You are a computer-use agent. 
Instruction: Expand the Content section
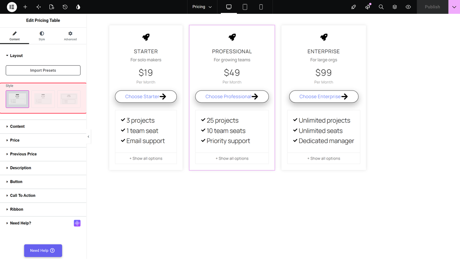click(x=43, y=127)
